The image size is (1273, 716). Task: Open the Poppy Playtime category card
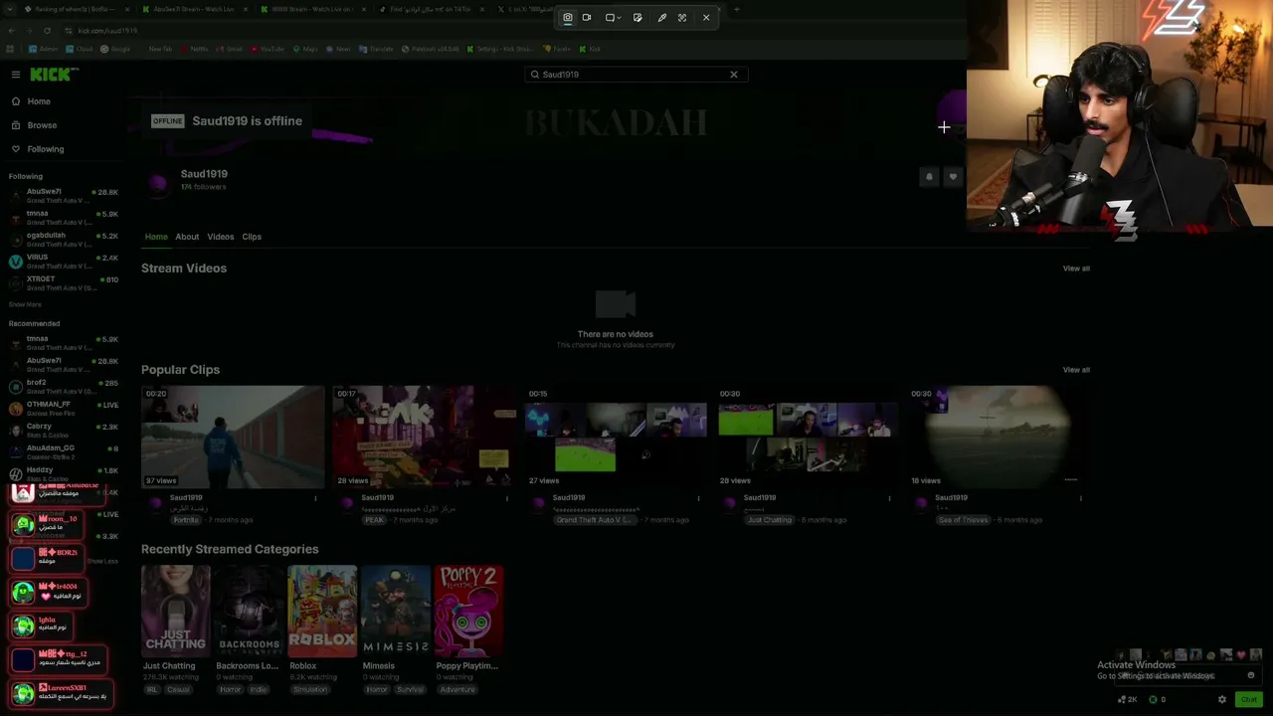pyautogui.click(x=469, y=612)
